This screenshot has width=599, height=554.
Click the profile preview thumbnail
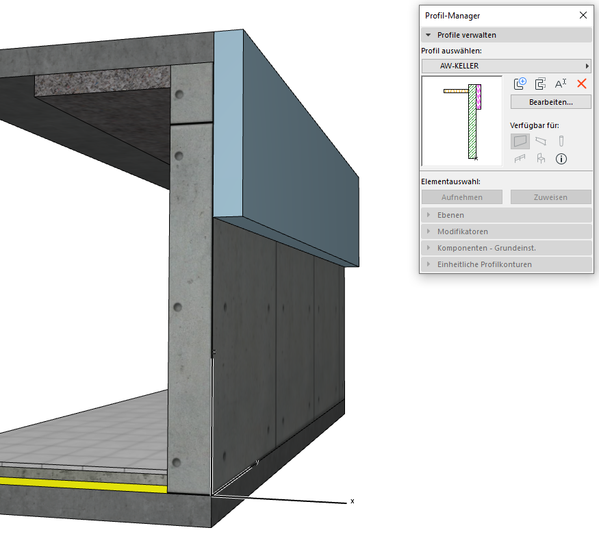tap(462, 121)
